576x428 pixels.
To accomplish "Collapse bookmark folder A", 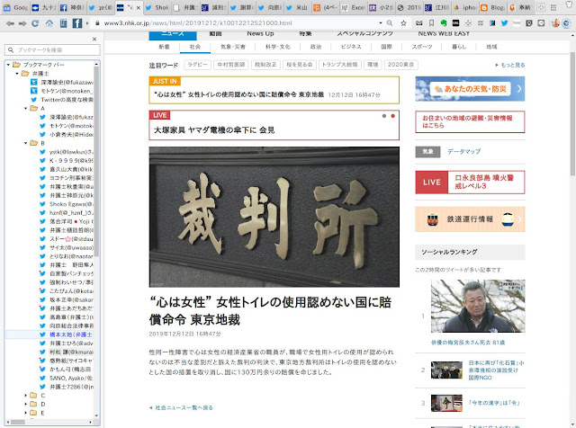I will (x=26, y=108).
